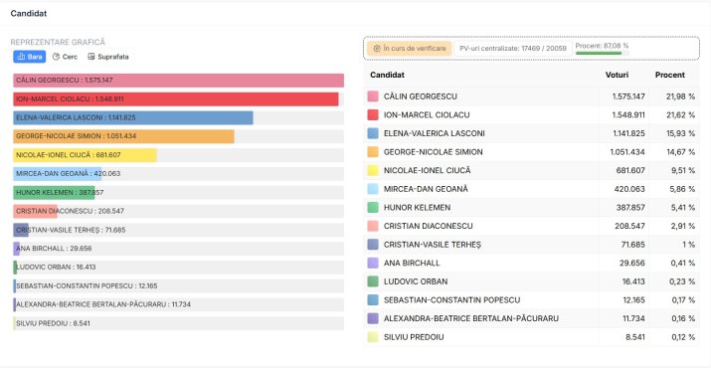Click the blue swatch for Elena-Valerica Lasconi

point(373,133)
